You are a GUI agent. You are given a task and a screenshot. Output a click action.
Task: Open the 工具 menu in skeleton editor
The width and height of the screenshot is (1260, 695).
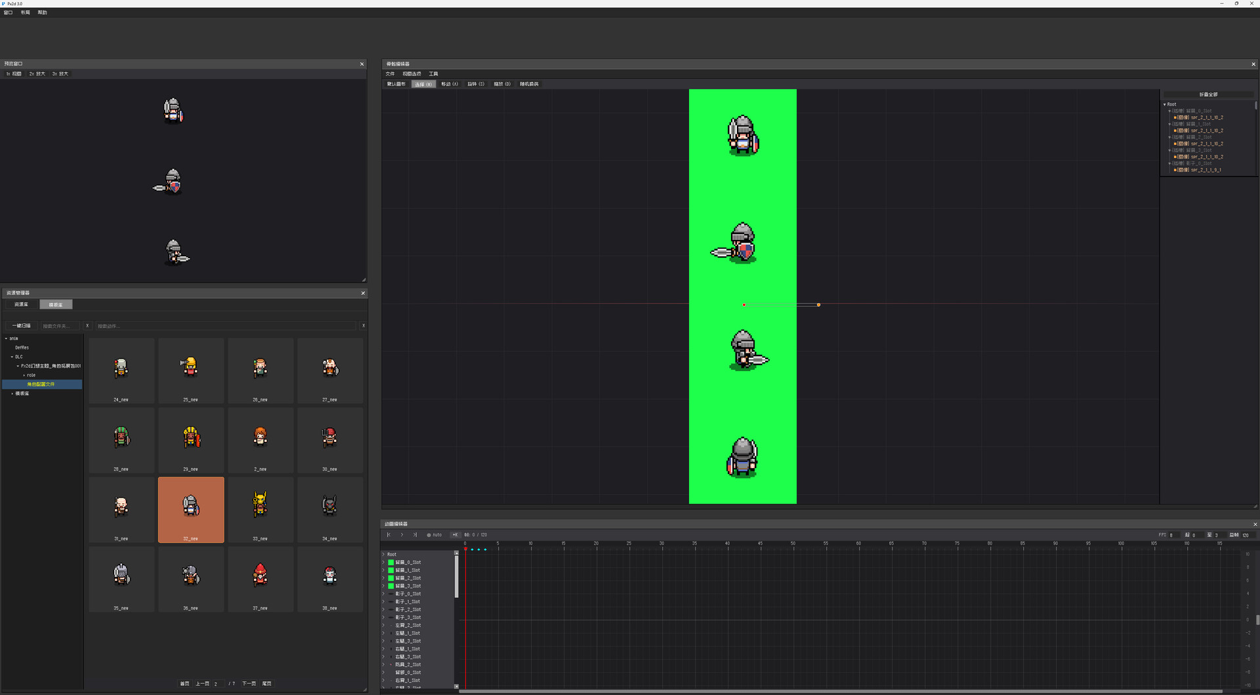pyautogui.click(x=433, y=74)
